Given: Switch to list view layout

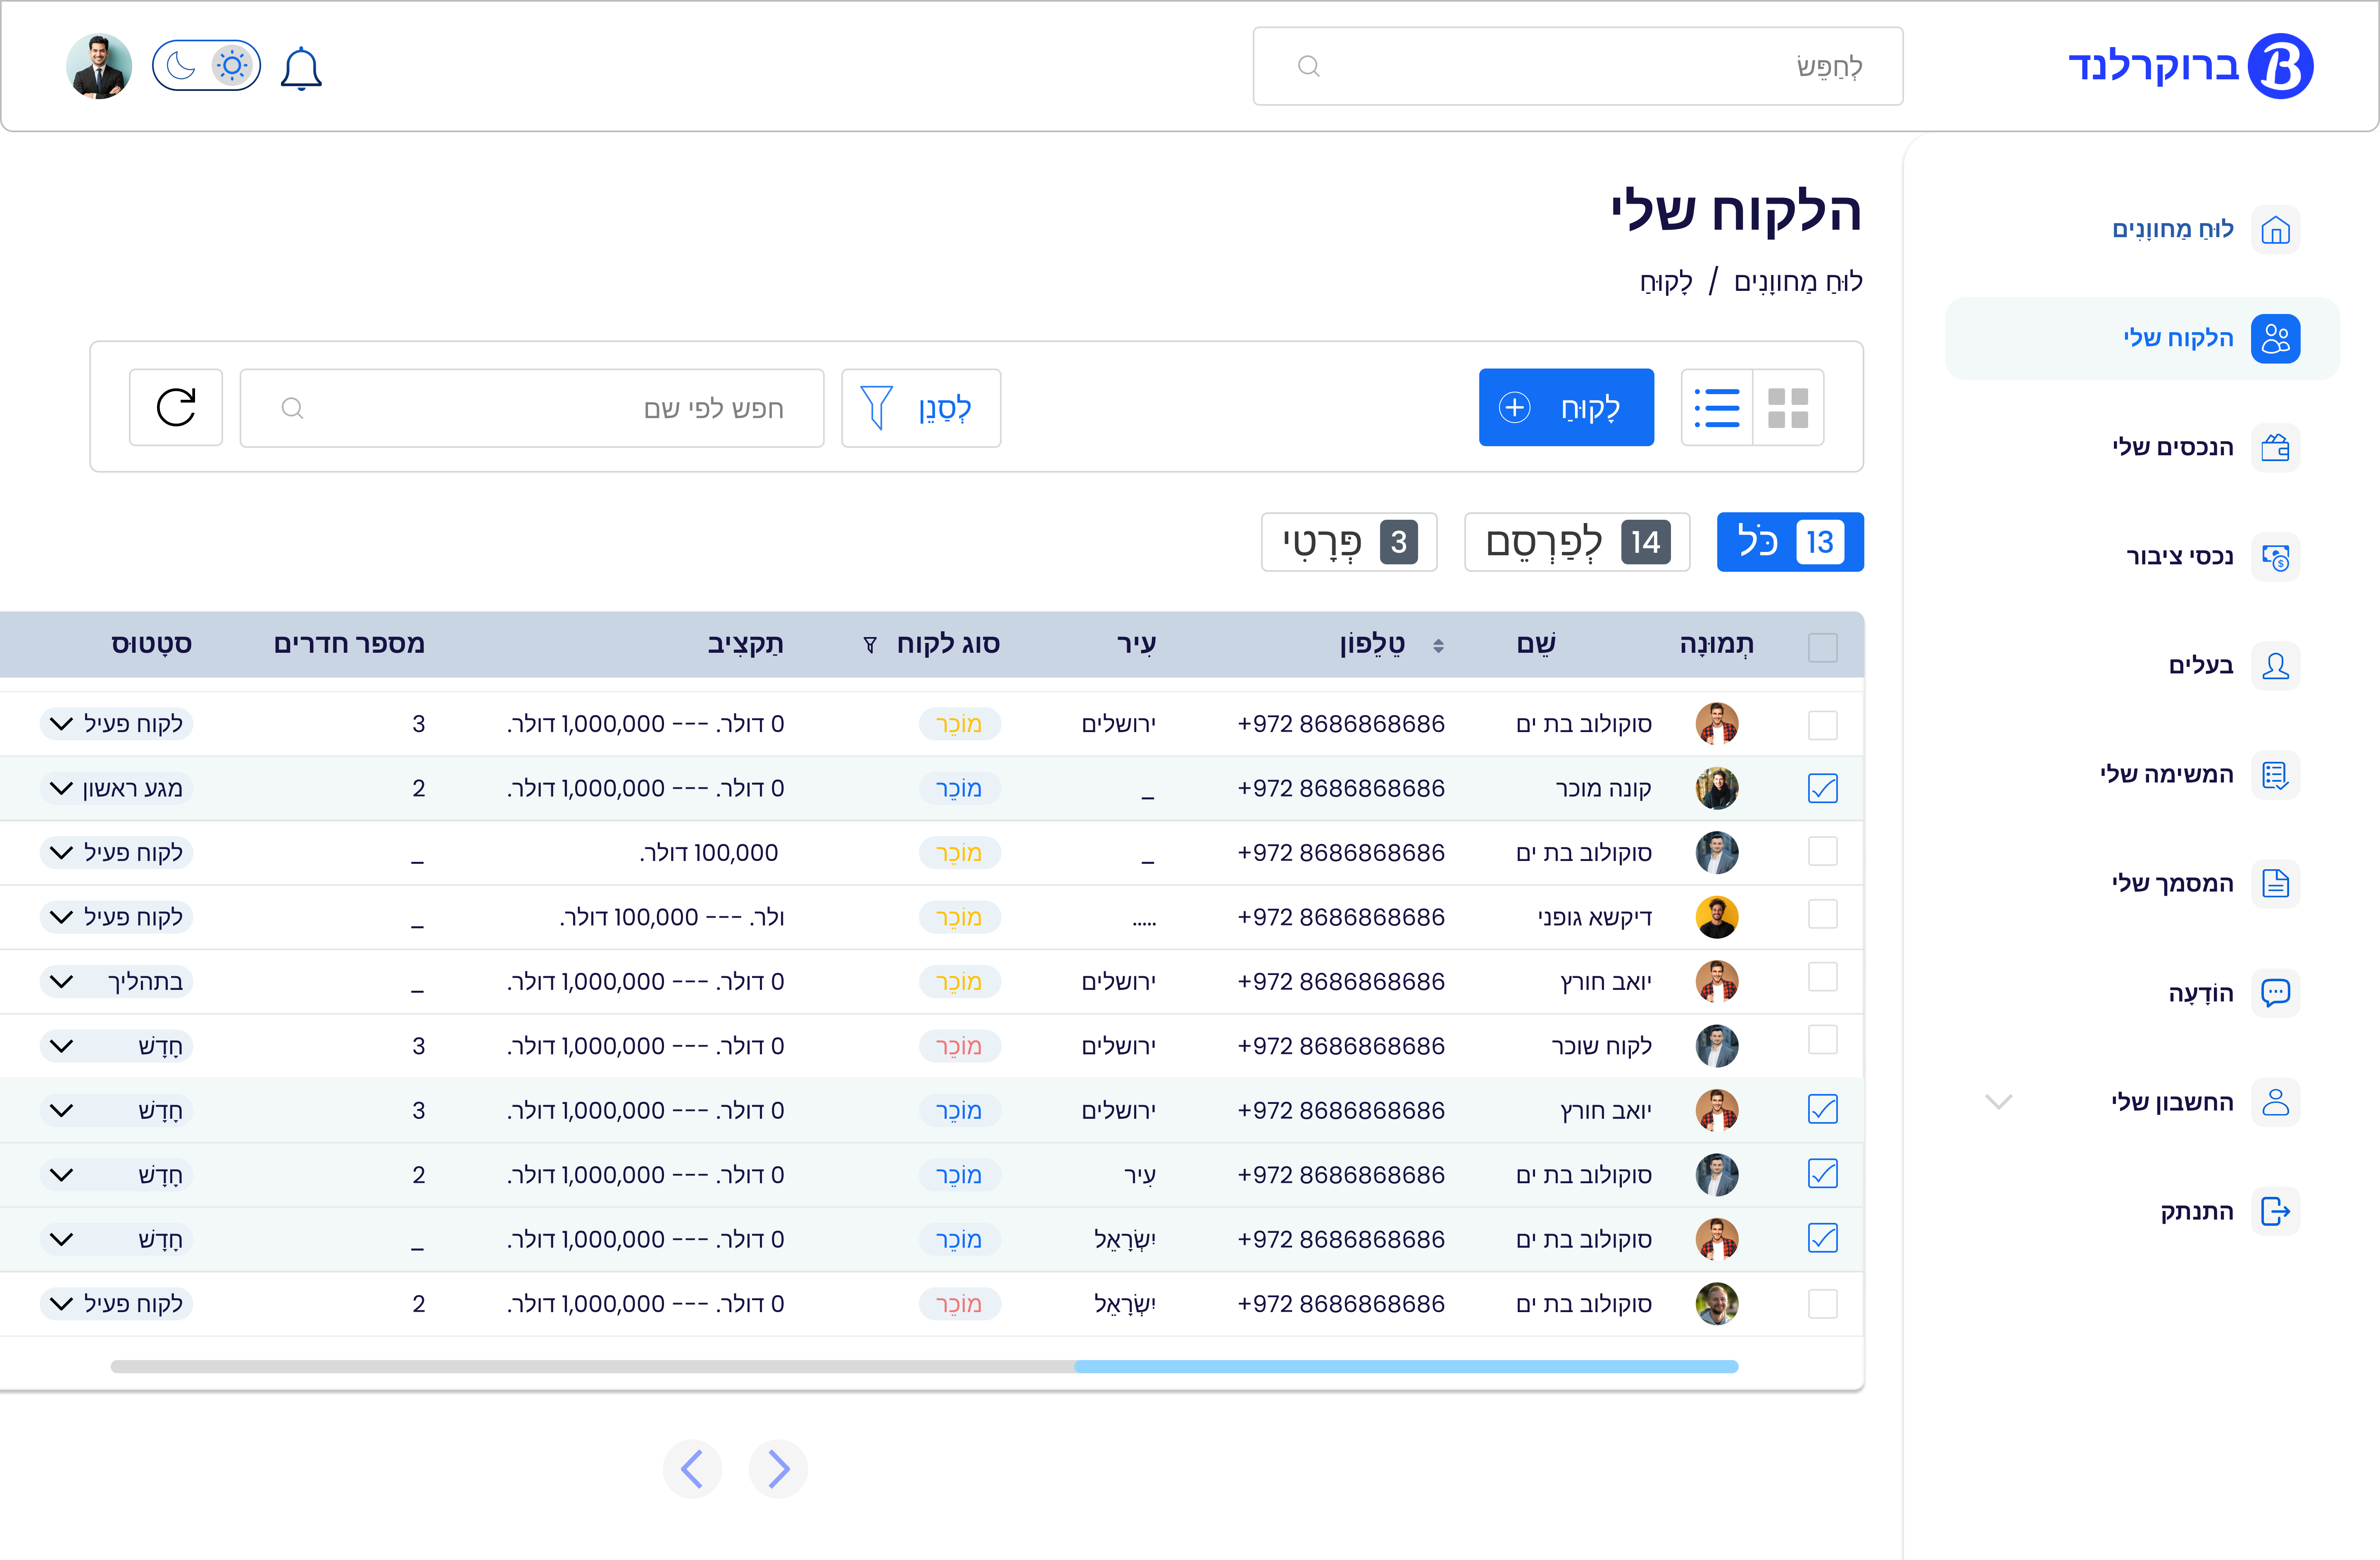Looking at the screenshot, I should pyautogui.click(x=1717, y=407).
